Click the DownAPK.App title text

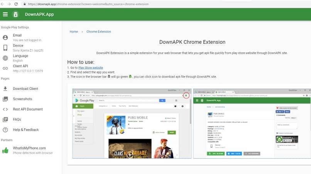[39, 14]
